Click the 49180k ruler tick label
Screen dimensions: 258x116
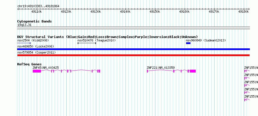pyautogui.click(x=244, y=12)
